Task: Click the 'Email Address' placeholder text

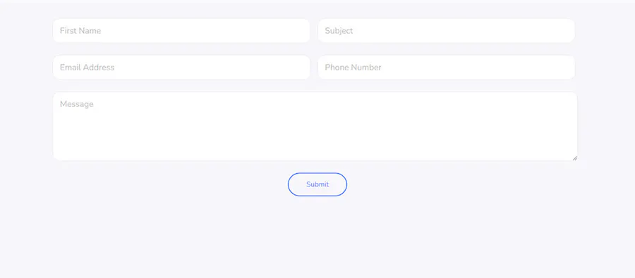Action: pos(87,68)
